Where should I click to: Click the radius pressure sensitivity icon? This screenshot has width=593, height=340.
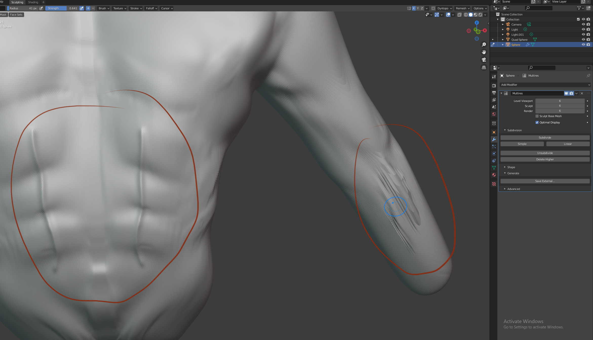[41, 8]
